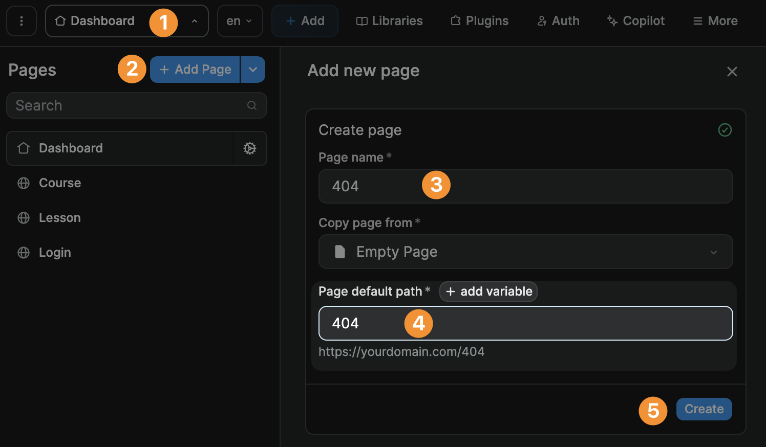Expand the Add Page arrow dropdown
This screenshot has width=766, height=447.
click(253, 70)
